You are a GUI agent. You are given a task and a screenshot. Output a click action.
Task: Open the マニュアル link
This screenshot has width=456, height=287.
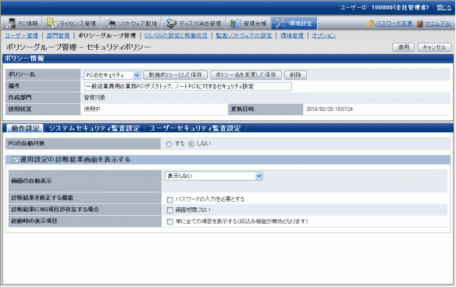click(438, 23)
